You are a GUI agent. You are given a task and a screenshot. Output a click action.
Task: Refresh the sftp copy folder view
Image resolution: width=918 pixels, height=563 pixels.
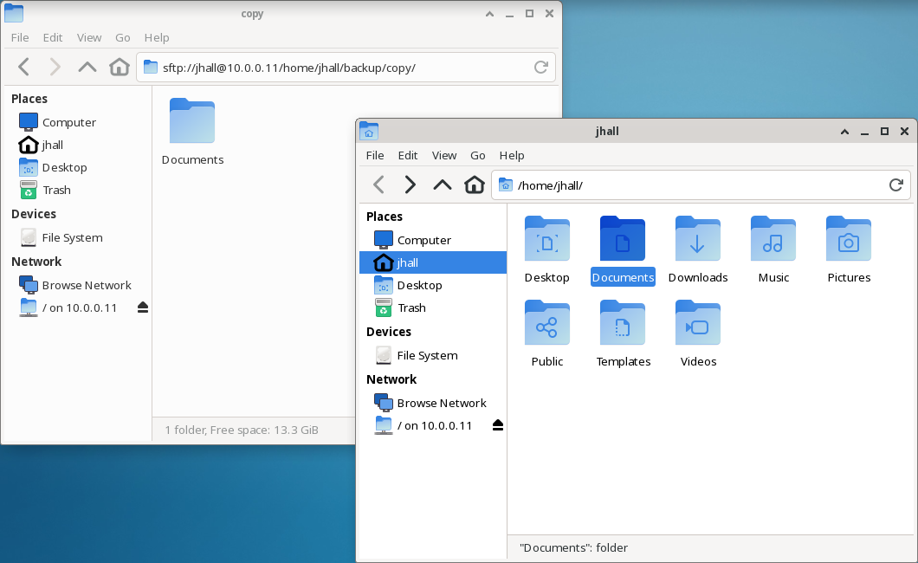click(x=540, y=67)
